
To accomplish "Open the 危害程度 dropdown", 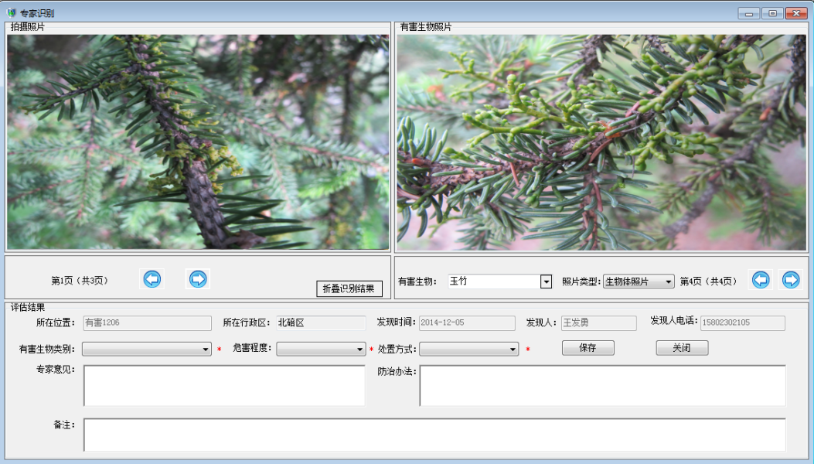I will coord(359,349).
